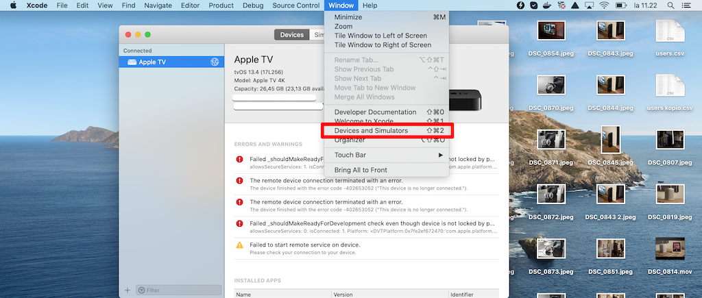
Task: Open the Product menu
Action: click(221, 5)
